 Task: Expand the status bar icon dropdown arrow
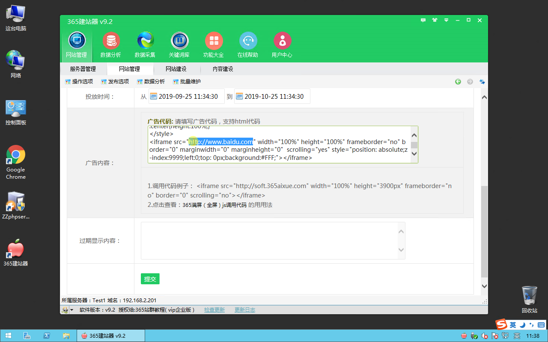pyautogui.click(x=71, y=310)
